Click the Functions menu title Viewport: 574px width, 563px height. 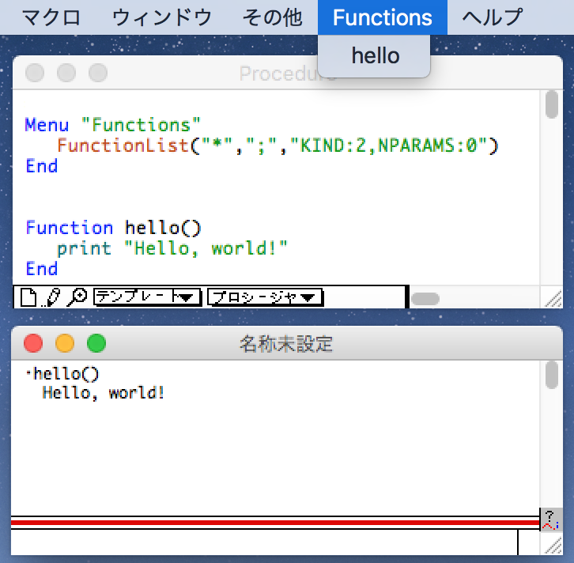click(x=383, y=17)
